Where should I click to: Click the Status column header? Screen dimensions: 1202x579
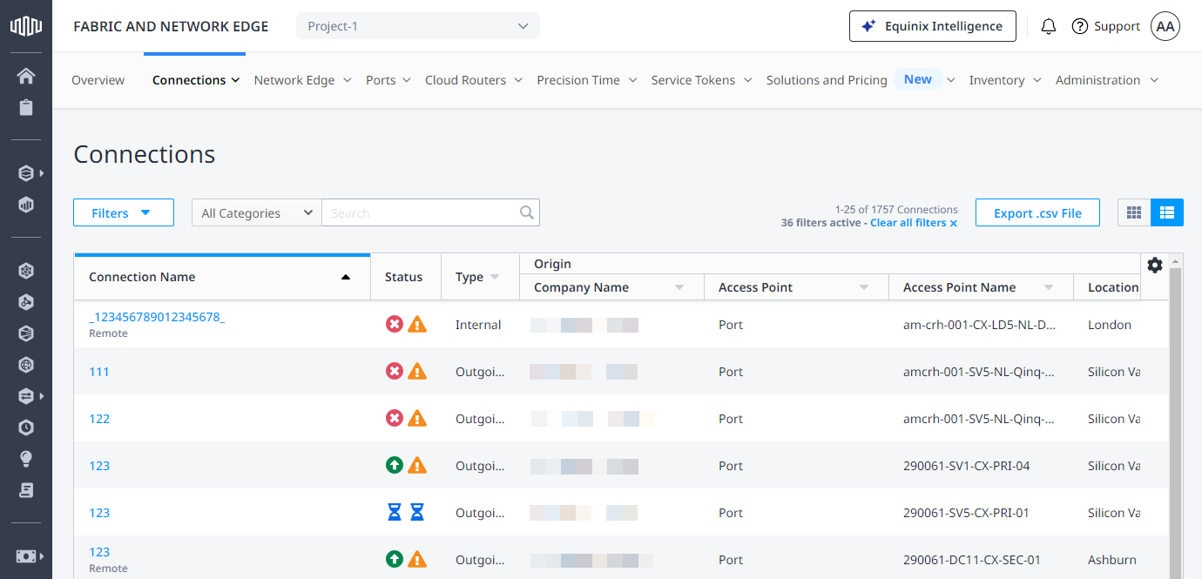403,277
